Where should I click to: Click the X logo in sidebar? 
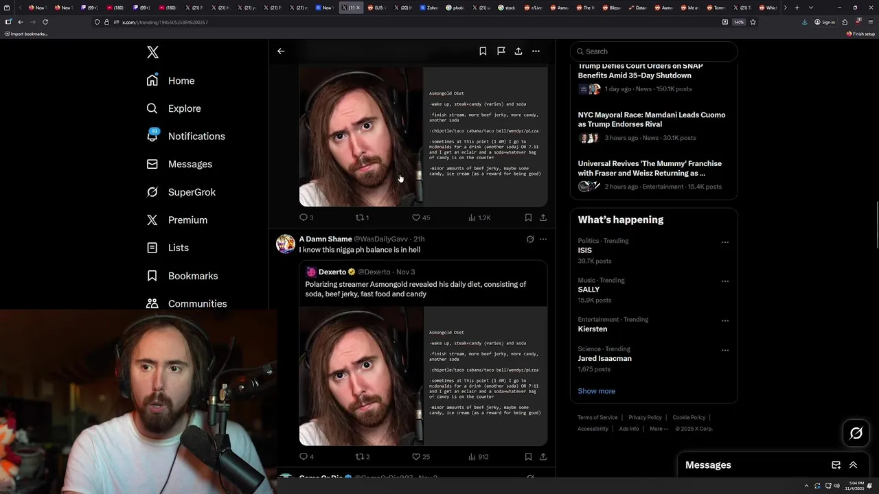click(152, 52)
